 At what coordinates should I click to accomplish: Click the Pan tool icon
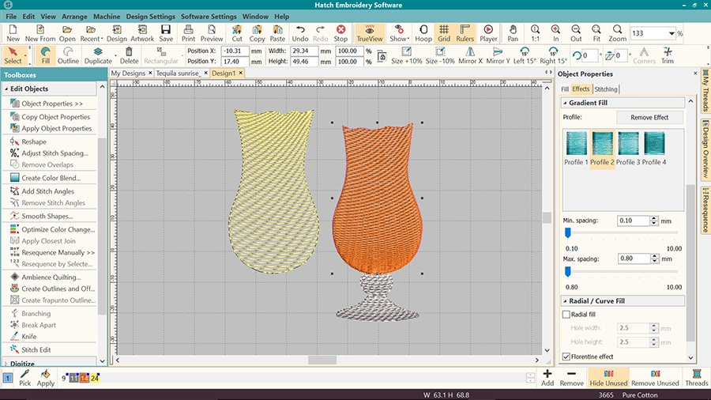point(513,33)
